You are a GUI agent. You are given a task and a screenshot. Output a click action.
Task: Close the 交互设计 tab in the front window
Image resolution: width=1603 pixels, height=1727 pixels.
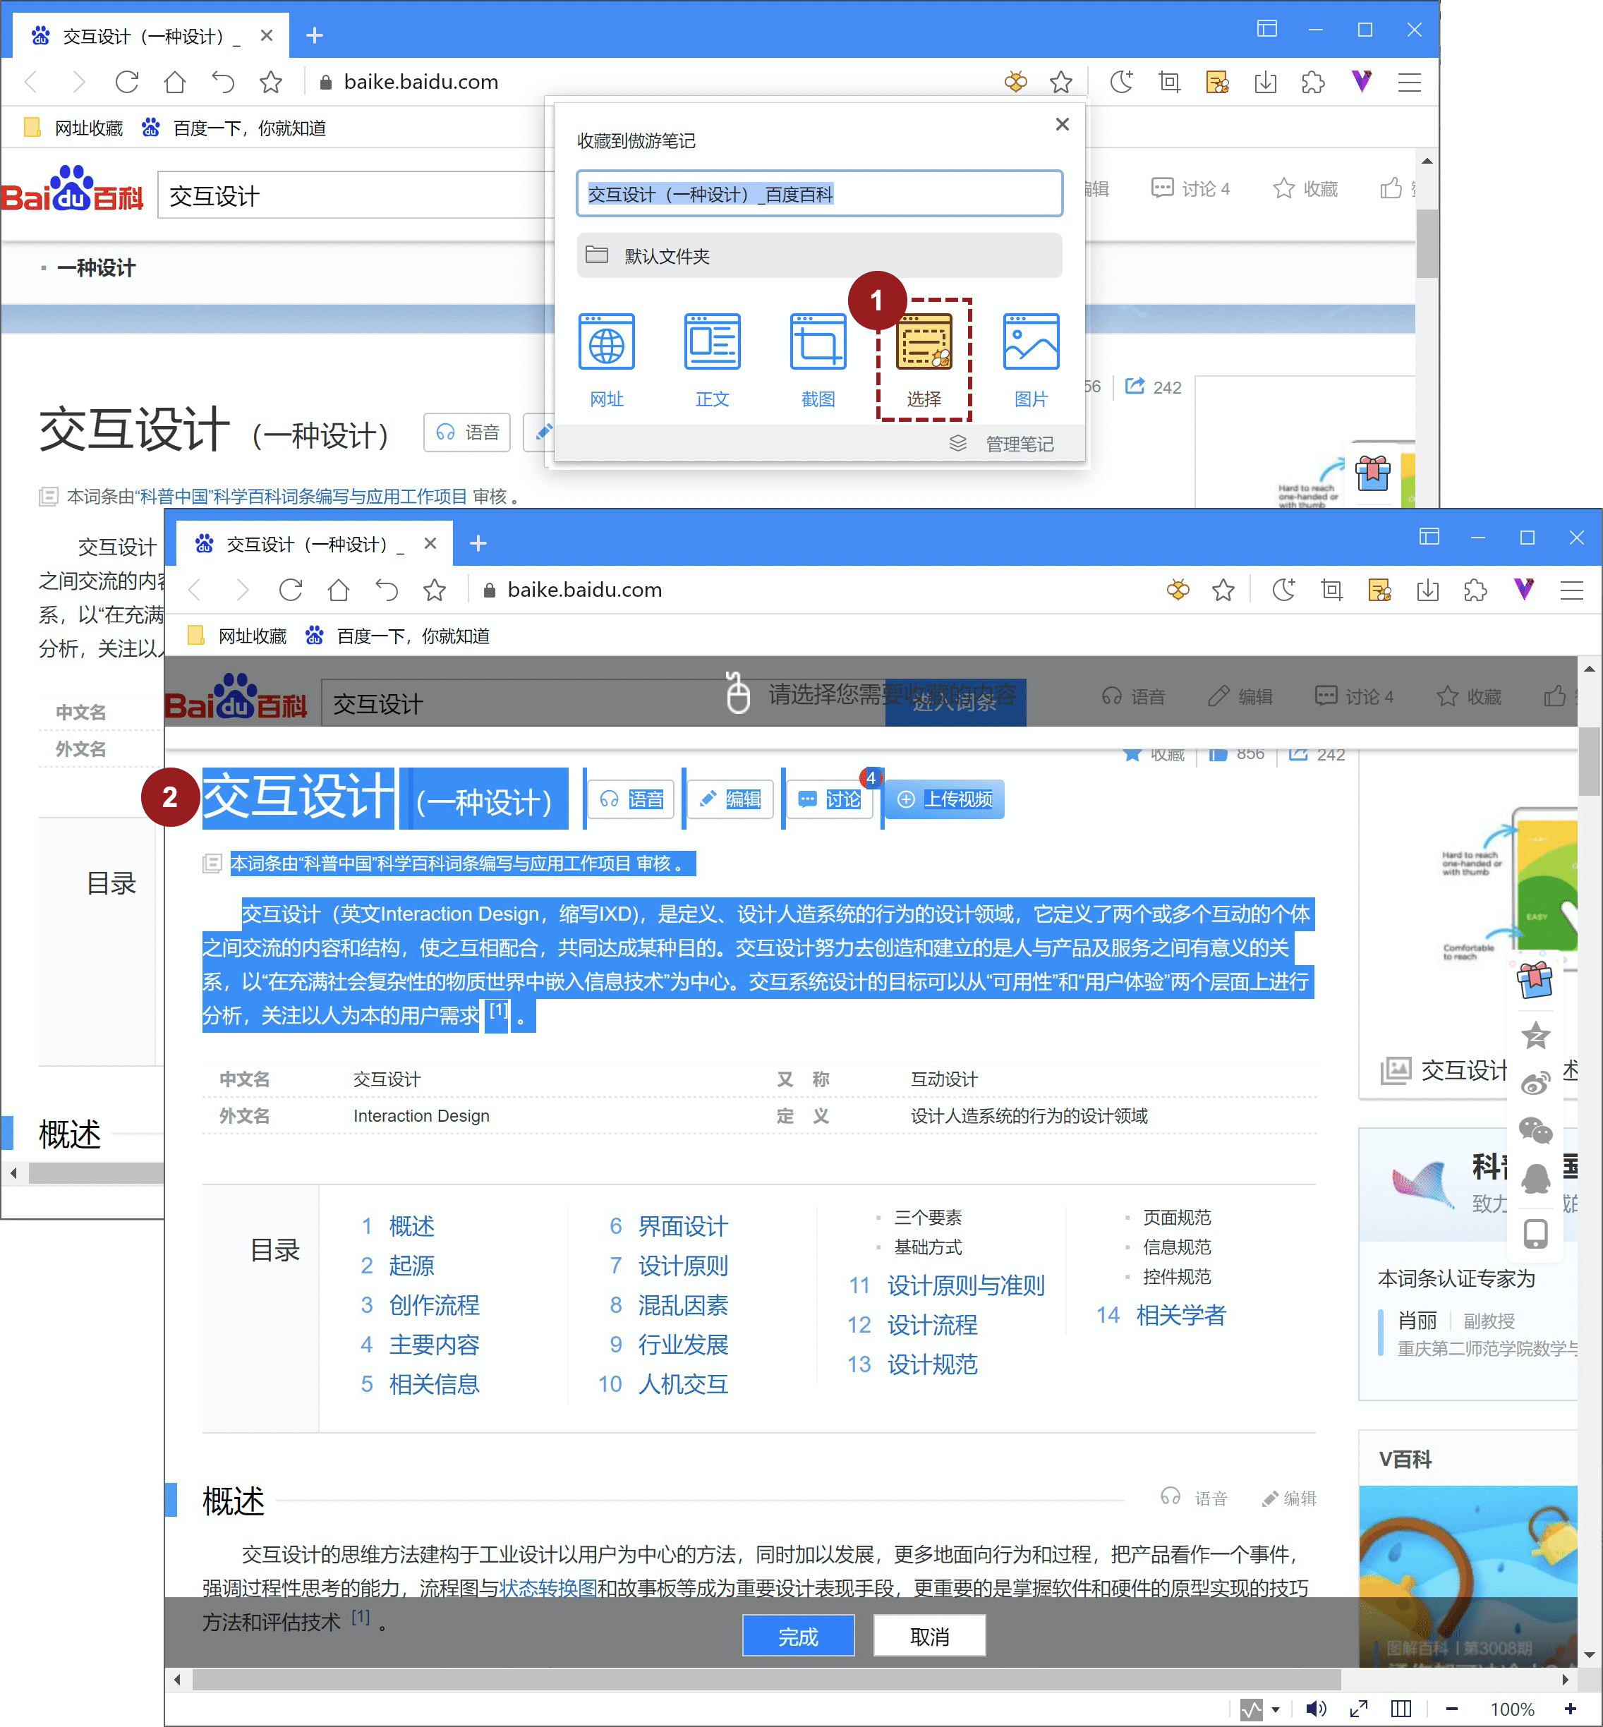430,543
